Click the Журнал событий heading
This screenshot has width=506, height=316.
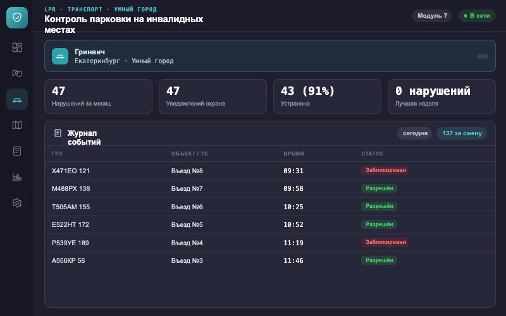(x=84, y=138)
